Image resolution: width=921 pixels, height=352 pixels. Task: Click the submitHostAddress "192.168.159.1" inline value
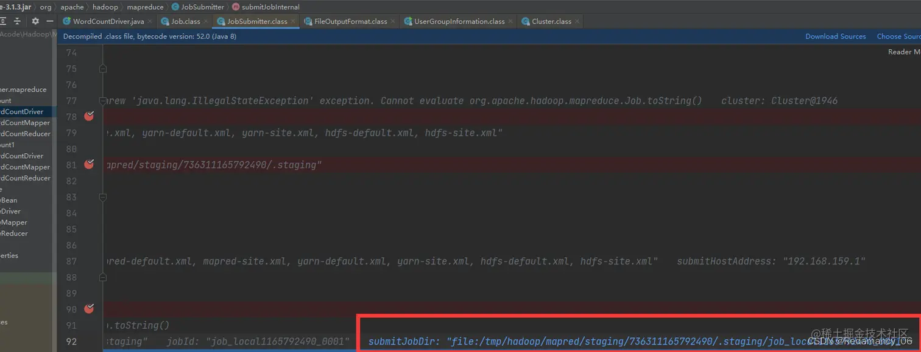[x=771, y=261]
